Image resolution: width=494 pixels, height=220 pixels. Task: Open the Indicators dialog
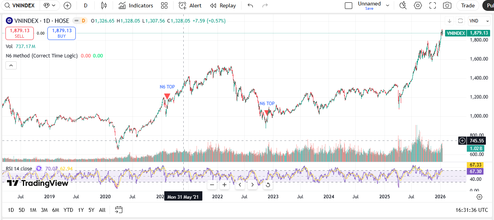pos(136,5)
